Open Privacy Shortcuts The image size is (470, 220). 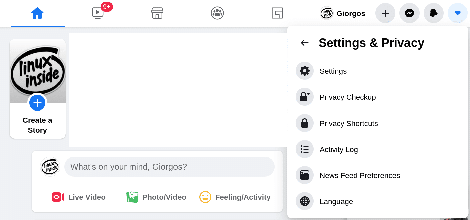point(378,123)
